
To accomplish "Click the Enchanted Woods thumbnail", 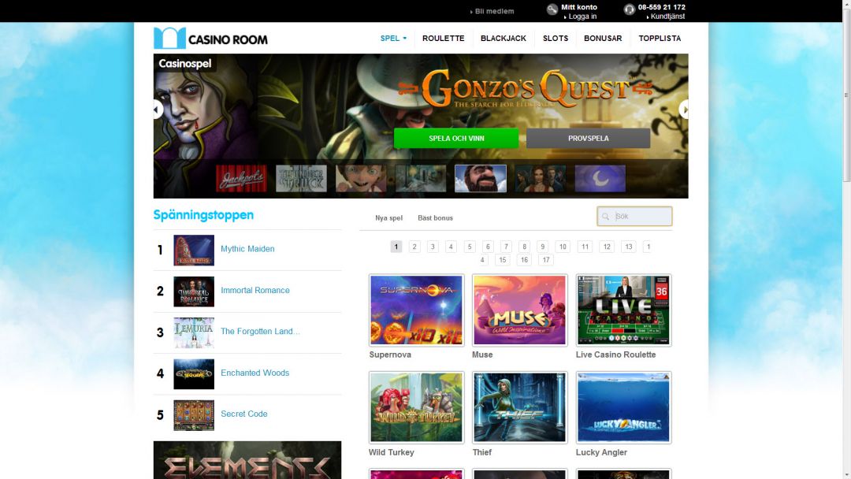I will click(x=194, y=374).
